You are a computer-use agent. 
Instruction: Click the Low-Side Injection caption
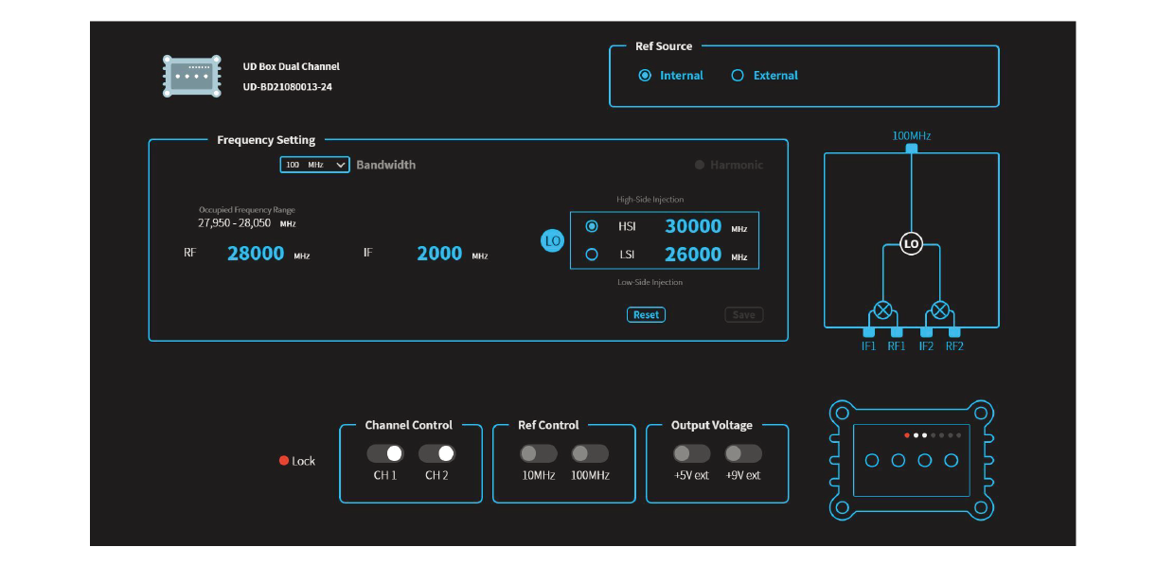click(650, 282)
